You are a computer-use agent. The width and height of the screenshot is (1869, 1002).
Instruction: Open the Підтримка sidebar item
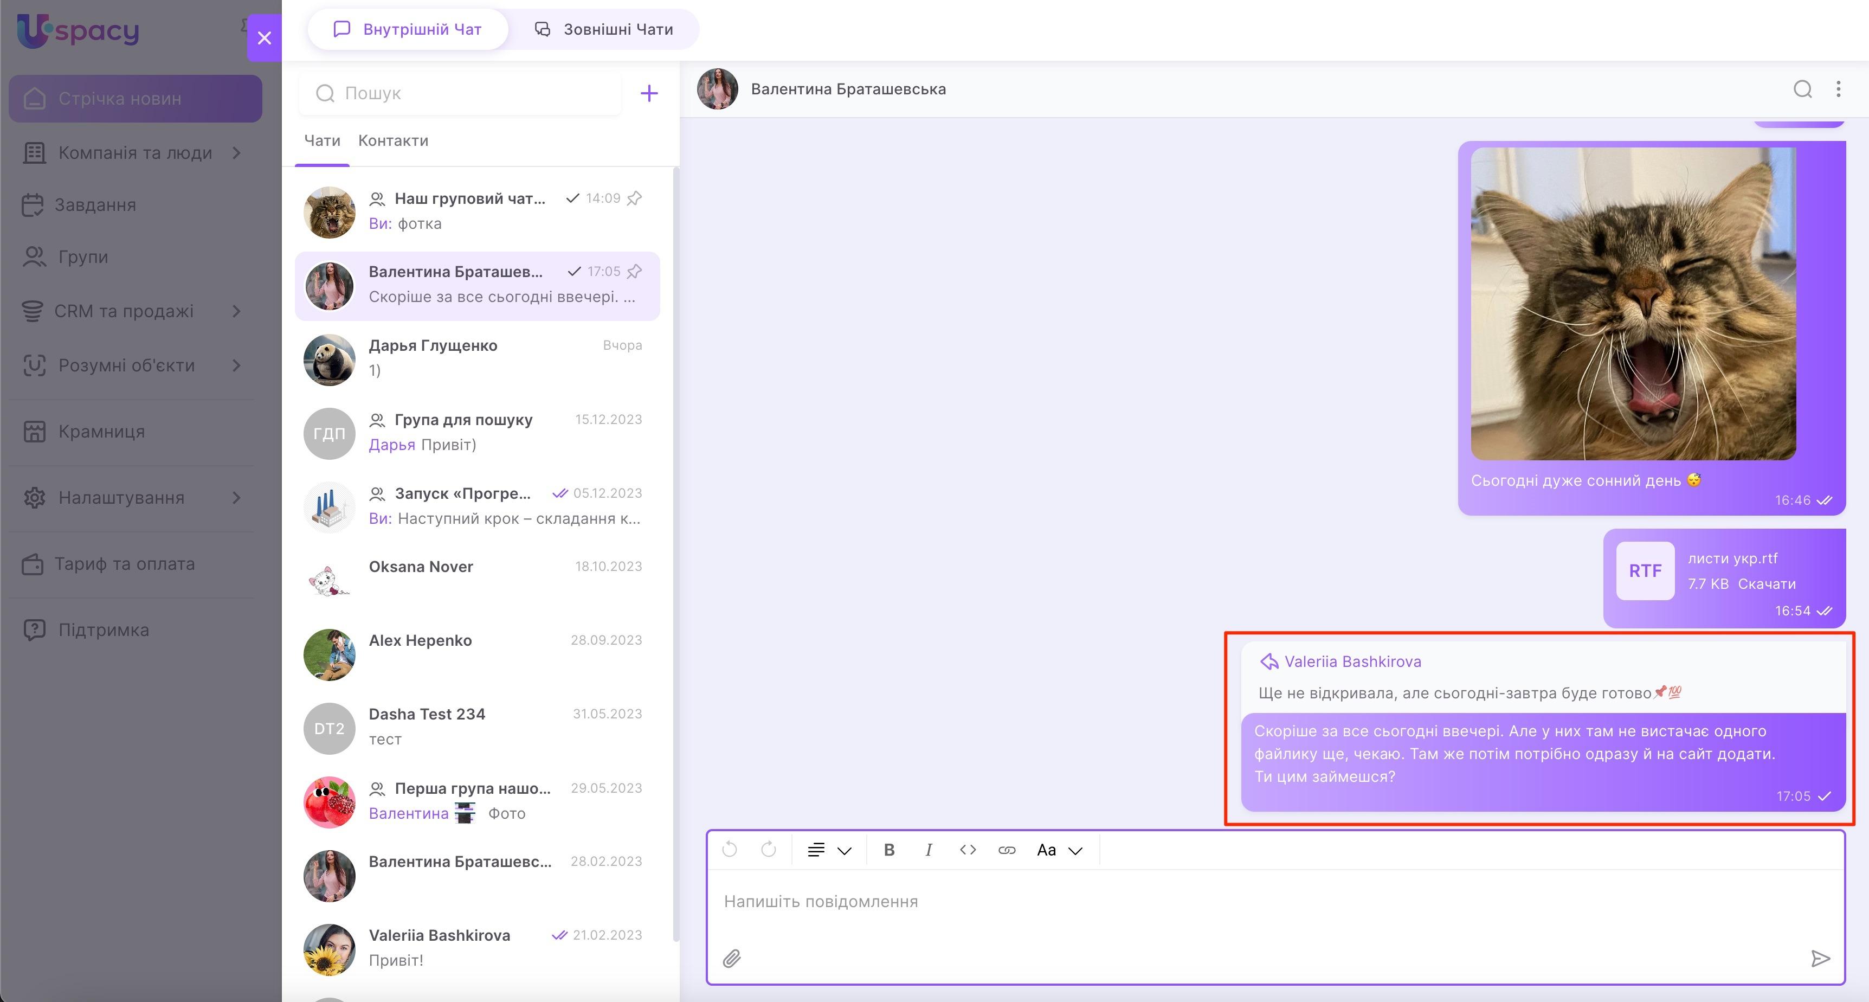coord(103,630)
